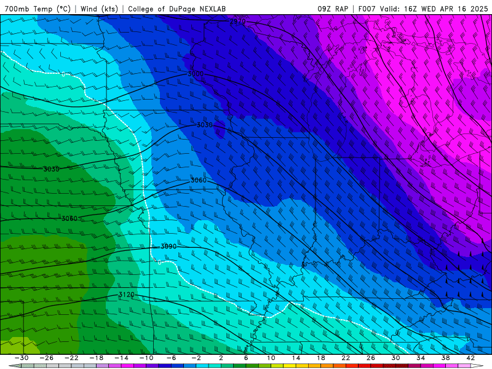This screenshot has width=492, height=369.
Task: Click the 3000 height contour label
Action: coord(196,74)
